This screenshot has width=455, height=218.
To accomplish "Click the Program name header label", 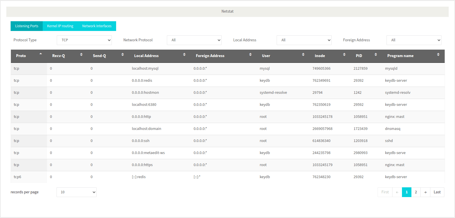I will [400, 56].
